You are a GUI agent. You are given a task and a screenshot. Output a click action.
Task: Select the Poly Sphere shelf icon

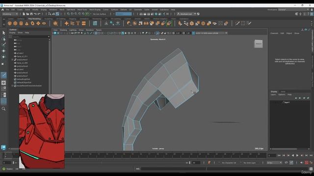[x=10, y=23]
